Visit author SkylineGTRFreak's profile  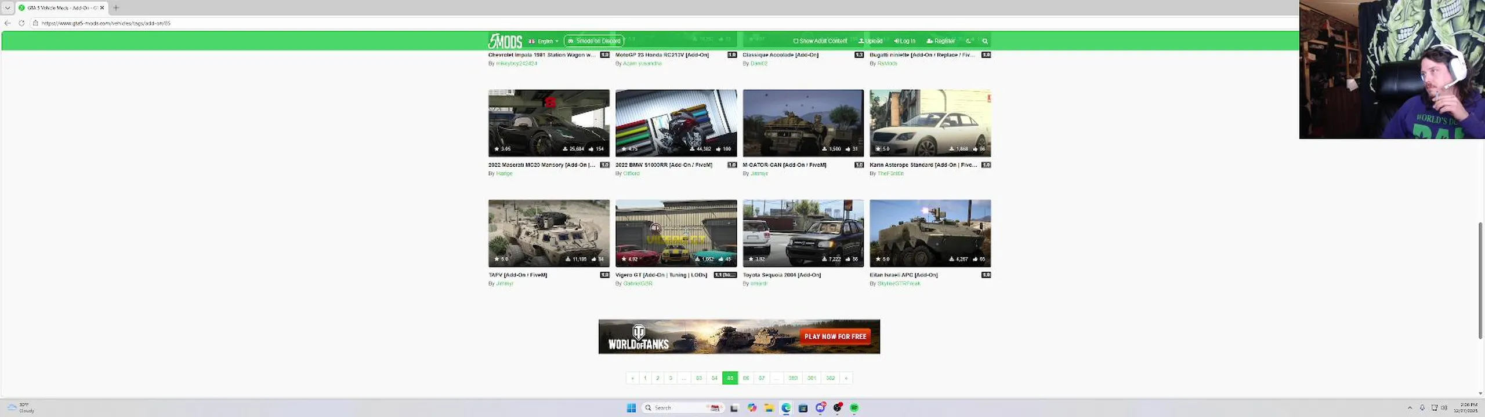pos(899,284)
